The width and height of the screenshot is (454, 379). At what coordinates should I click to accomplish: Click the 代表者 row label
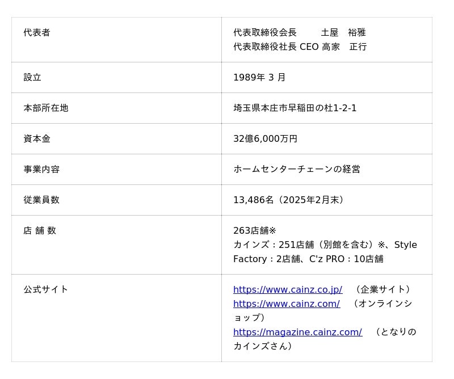[37, 33]
